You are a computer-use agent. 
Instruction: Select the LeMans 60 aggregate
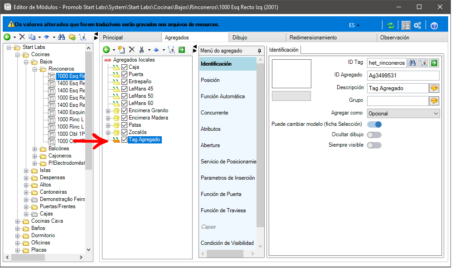tap(141, 103)
